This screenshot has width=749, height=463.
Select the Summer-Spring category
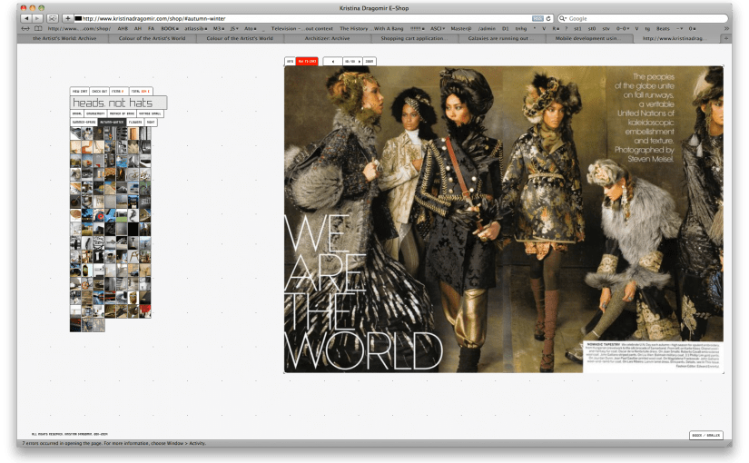(x=84, y=123)
